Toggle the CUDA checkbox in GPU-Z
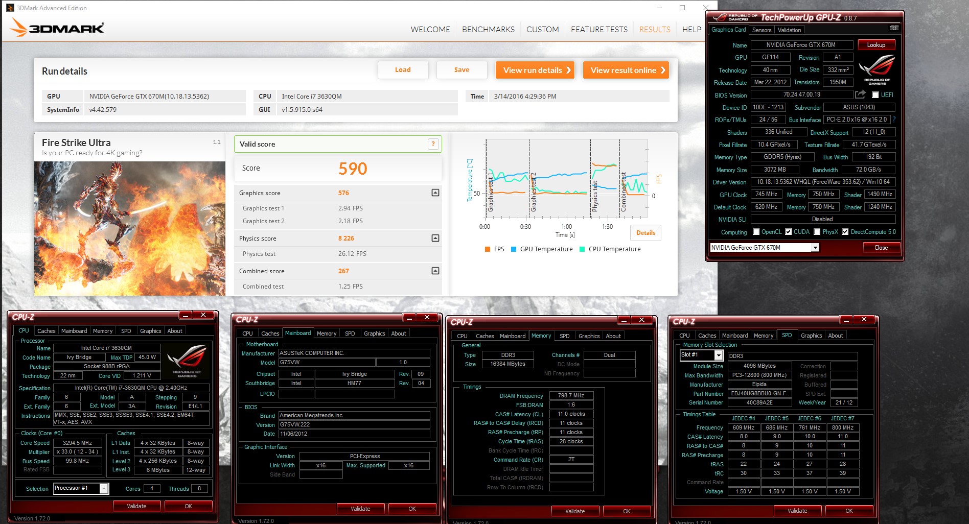 (x=788, y=232)
